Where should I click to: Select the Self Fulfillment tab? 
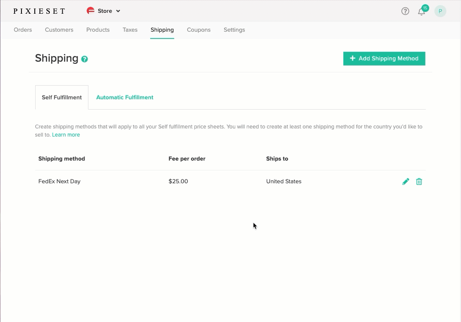click(61, 97)
